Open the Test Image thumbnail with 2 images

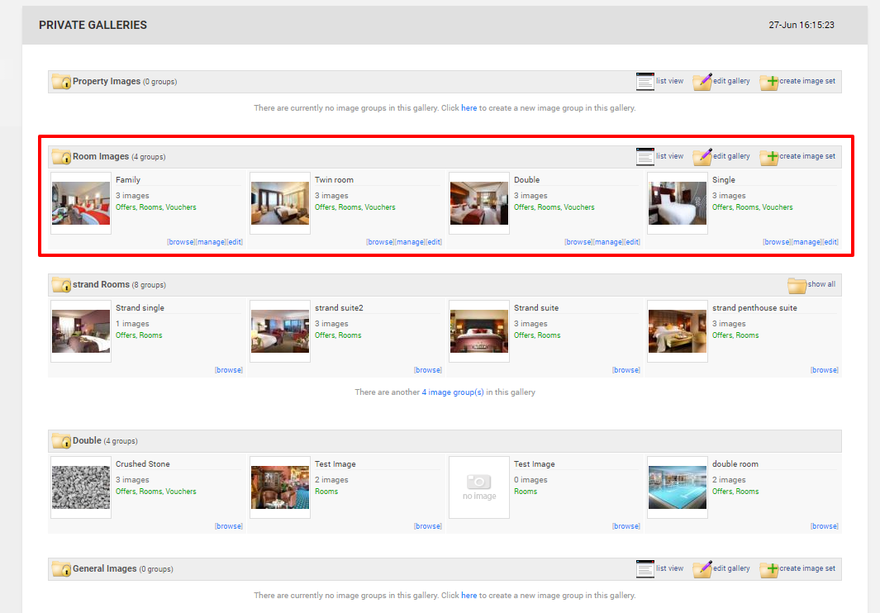point(280,487)
